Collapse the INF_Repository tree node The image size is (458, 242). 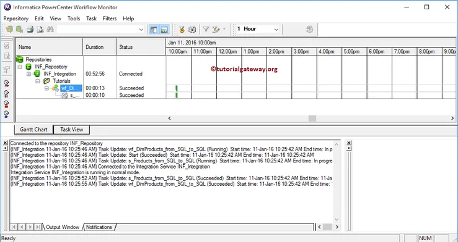pyautogui.click(x=20, y=67)
